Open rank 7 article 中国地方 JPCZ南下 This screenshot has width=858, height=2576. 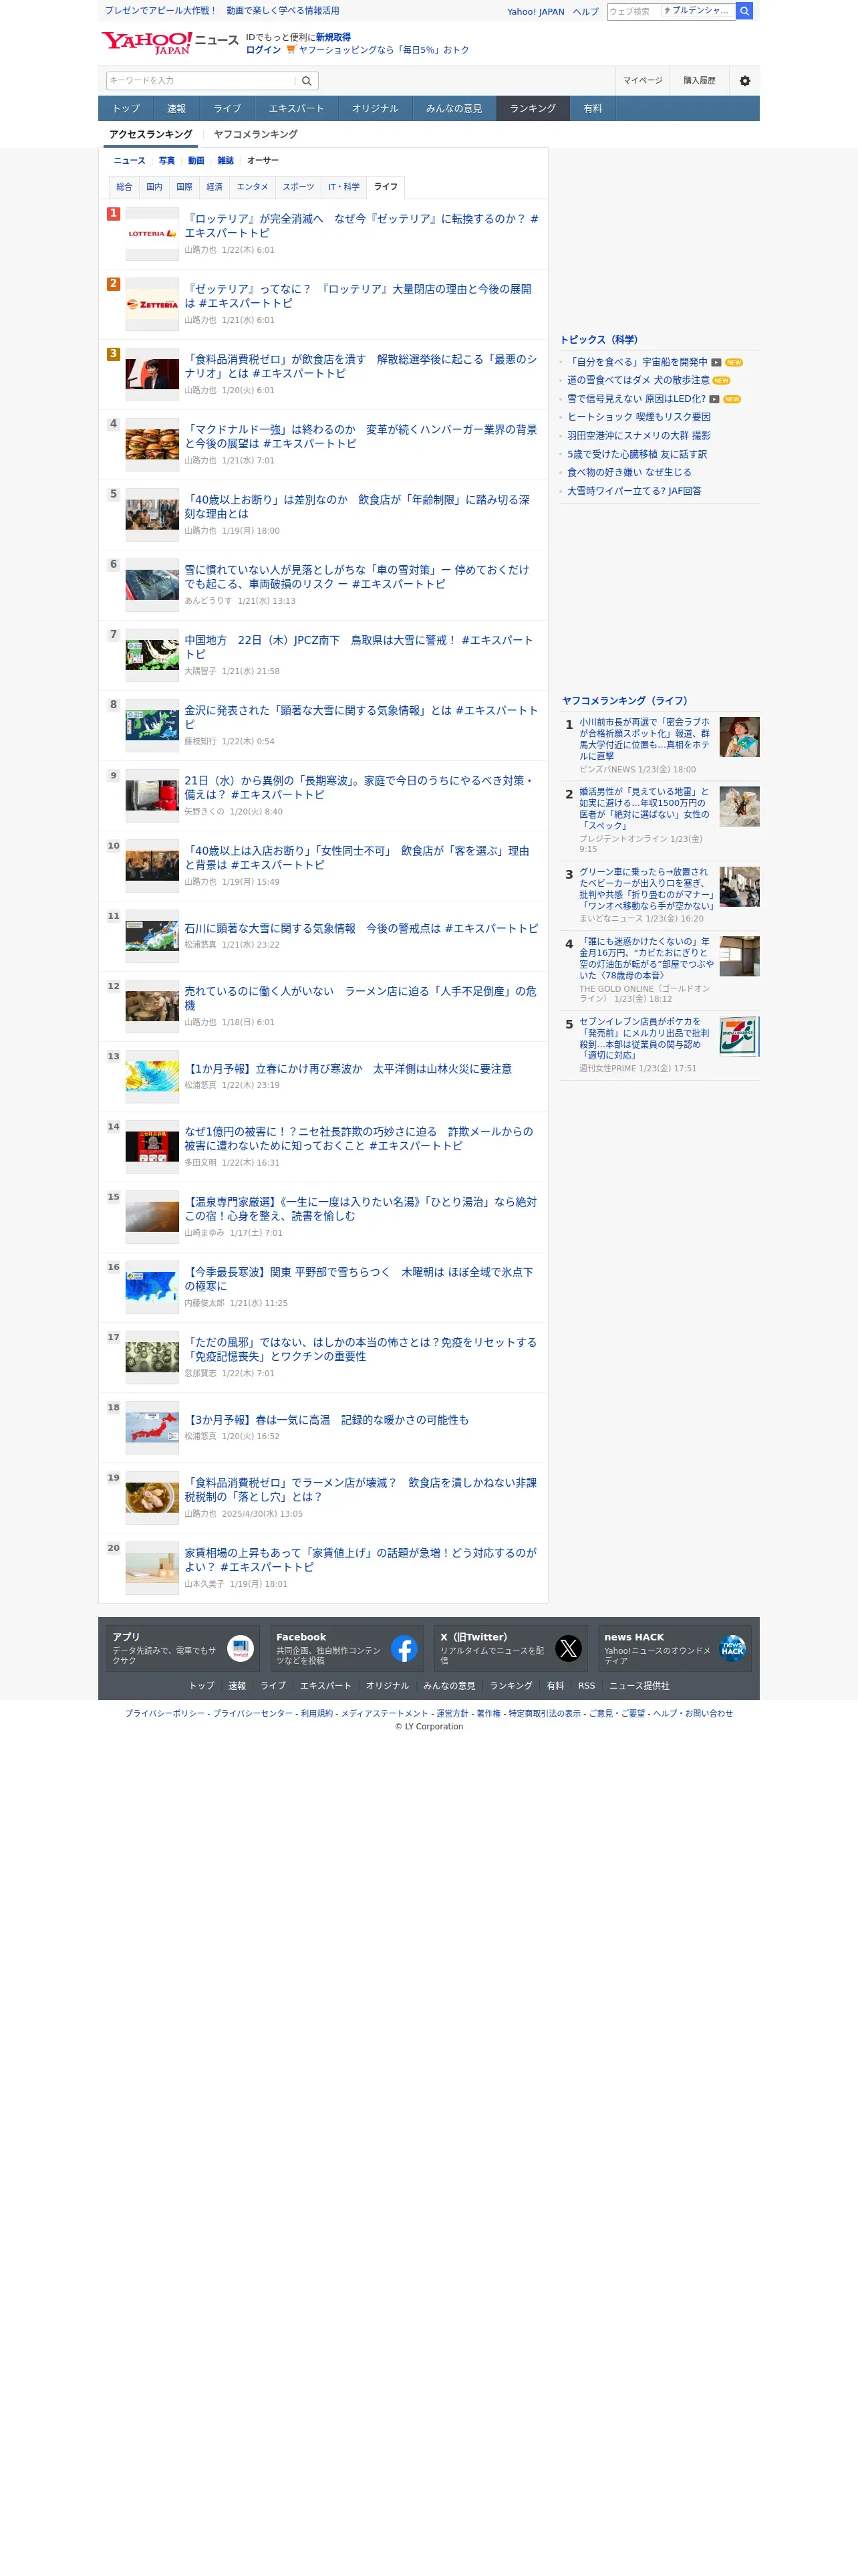pyautogui.click(x=359, y=647)
